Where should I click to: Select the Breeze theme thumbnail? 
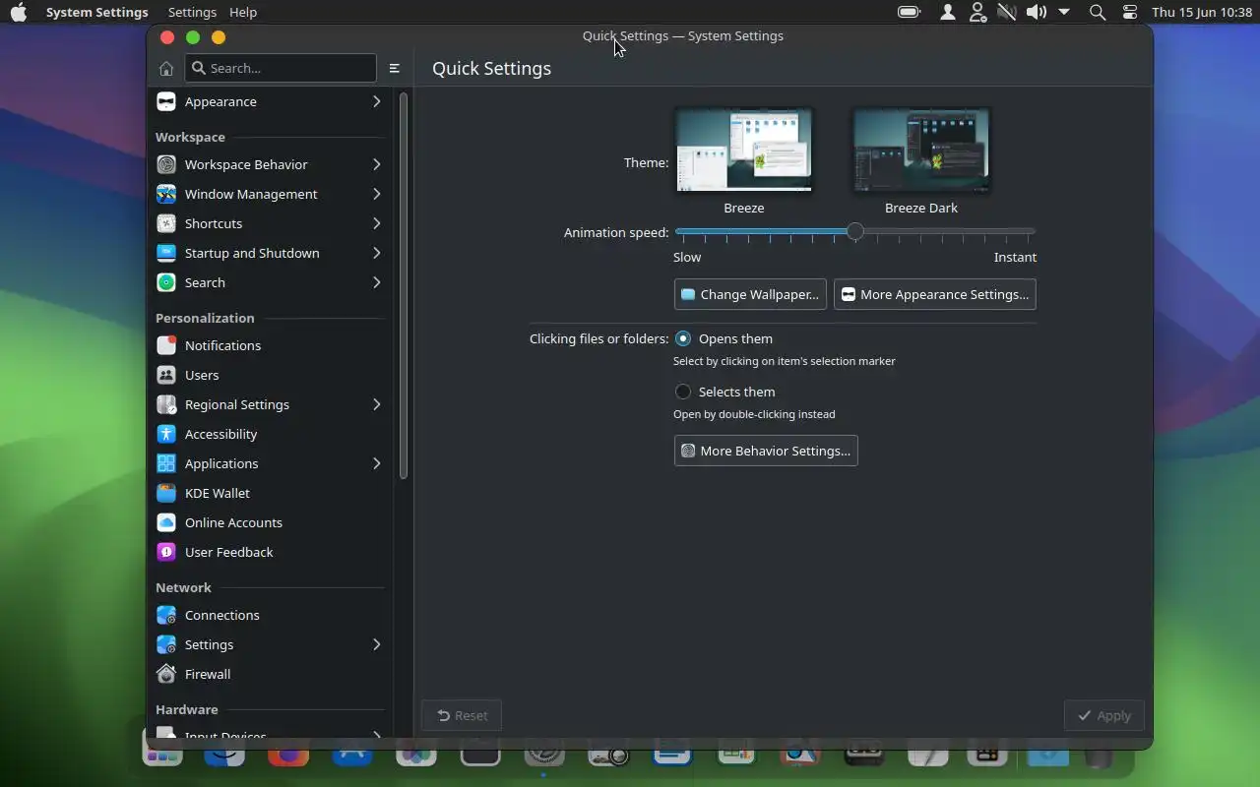(744, 150)
